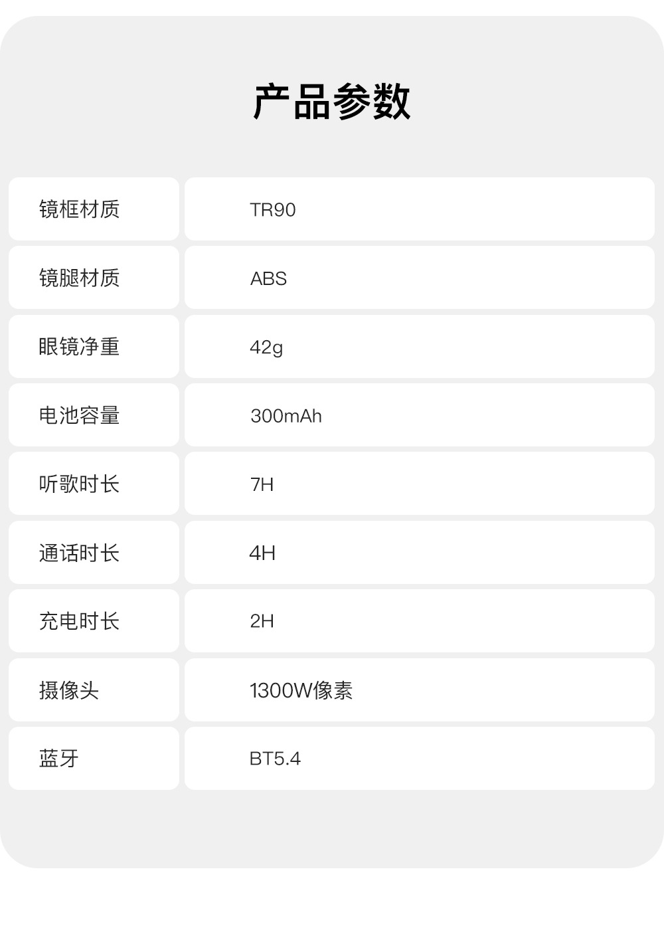Select the 蓝牙 label cell
Image resolution: width=664 pixels, height=938 pixels.
(94, 758)
